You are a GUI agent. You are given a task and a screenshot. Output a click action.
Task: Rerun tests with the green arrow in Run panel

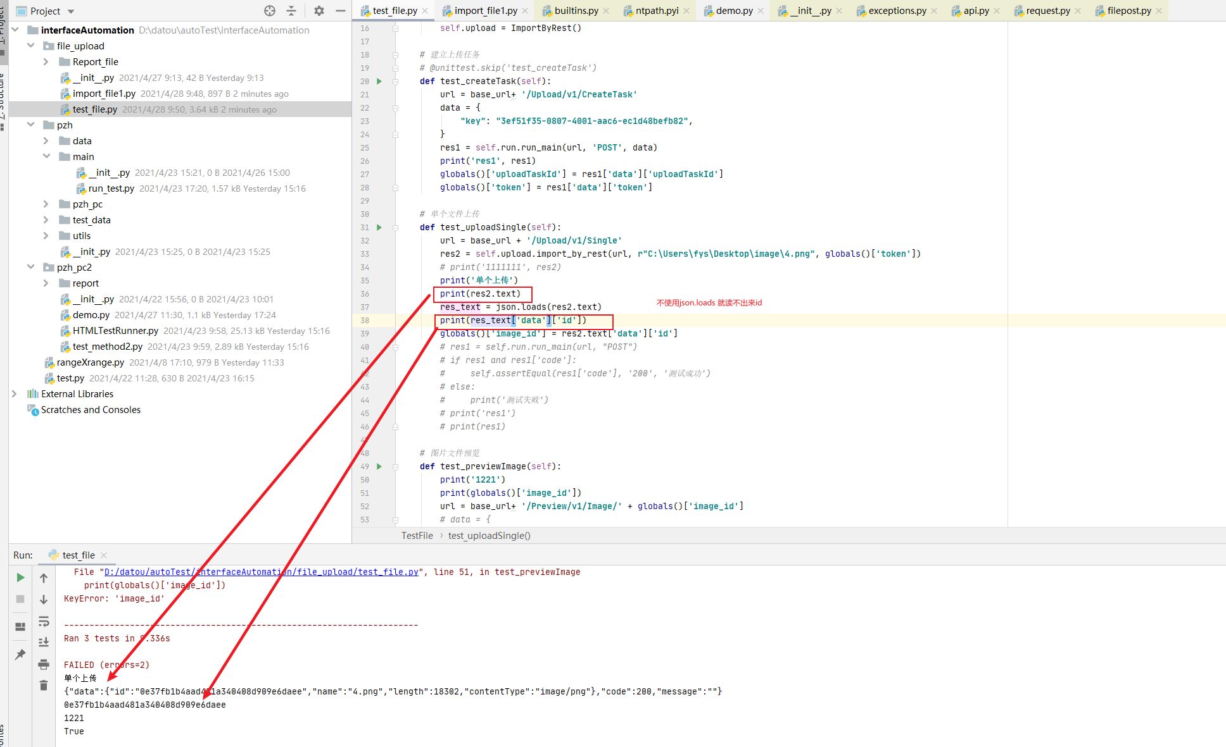[x=20, y=577]
